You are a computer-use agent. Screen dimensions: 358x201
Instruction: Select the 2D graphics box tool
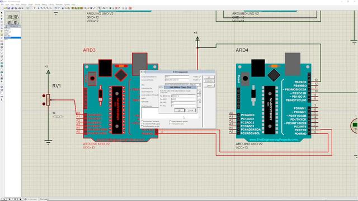[x=2, y=63]
